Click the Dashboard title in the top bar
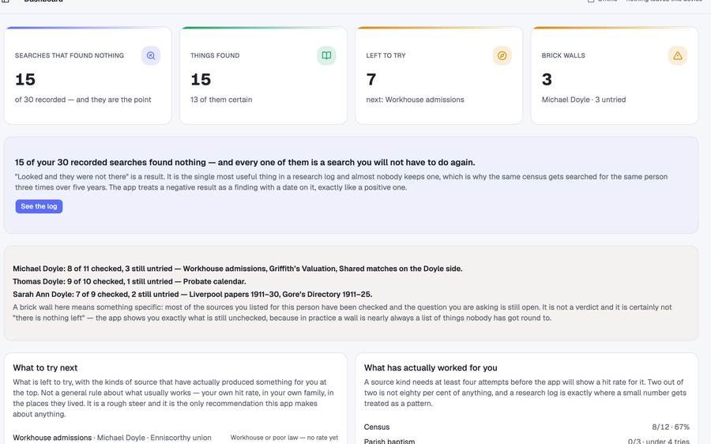Viewport: 711px width, 444px height. 43,1
